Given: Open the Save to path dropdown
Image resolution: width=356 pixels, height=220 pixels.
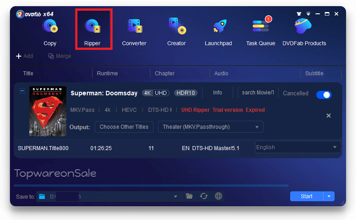Looking at the screenshot, I should coord(175,196).
